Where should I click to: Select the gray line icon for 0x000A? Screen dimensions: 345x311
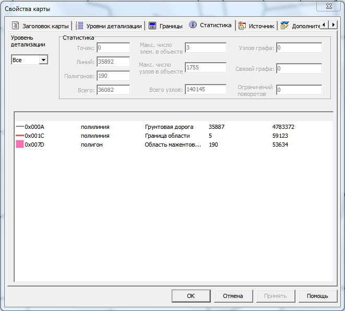pos(20,127)
